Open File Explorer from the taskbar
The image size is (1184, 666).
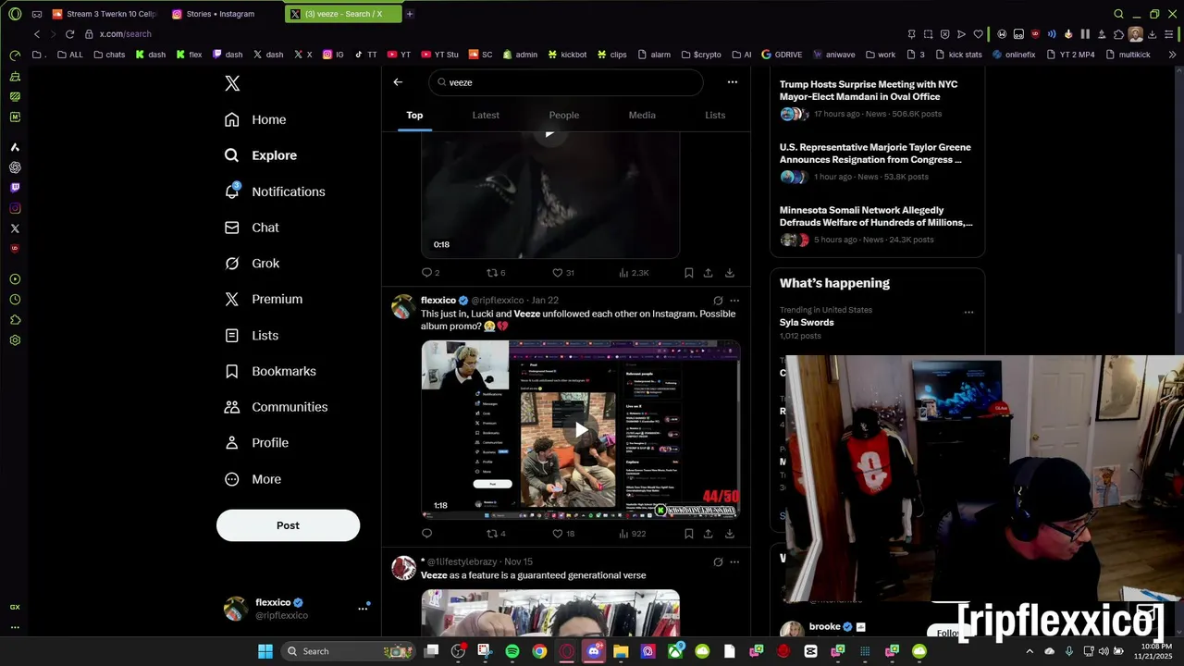621,651
